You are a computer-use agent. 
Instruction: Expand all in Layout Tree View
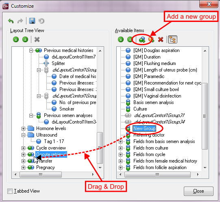(16, 39)
